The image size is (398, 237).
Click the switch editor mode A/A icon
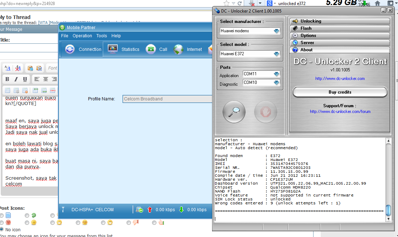click(8, 68)
